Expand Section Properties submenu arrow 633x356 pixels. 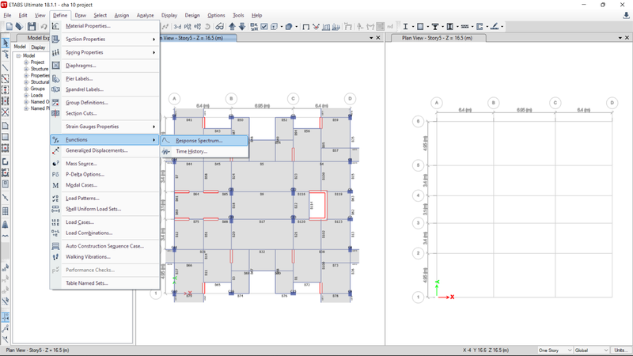[x=154, y=39]
